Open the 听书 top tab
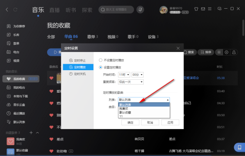 coord(71,10)
